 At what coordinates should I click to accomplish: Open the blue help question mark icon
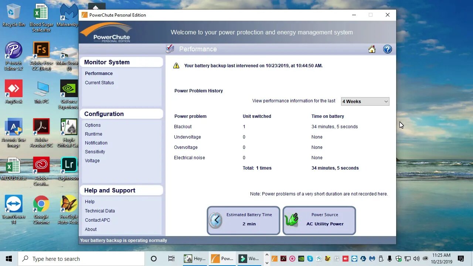point(387,49)
